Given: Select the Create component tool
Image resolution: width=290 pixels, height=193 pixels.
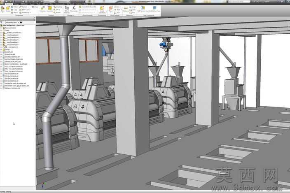Looking at the screenshot, I should [8, 9].
